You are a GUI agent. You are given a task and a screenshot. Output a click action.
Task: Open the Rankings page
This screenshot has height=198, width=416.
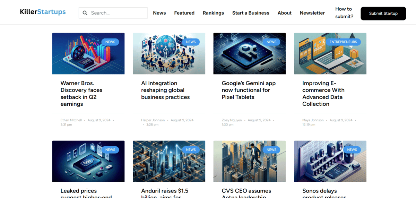click(x=213, y=13)
